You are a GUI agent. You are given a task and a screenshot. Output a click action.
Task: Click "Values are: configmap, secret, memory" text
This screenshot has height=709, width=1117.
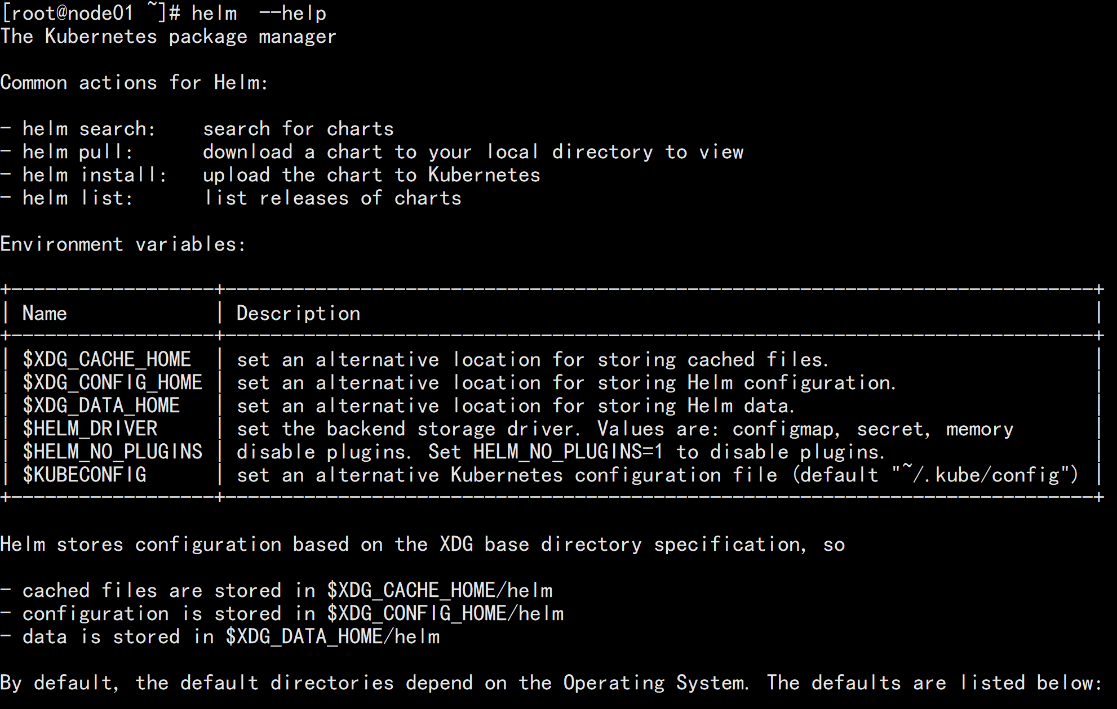805,429
